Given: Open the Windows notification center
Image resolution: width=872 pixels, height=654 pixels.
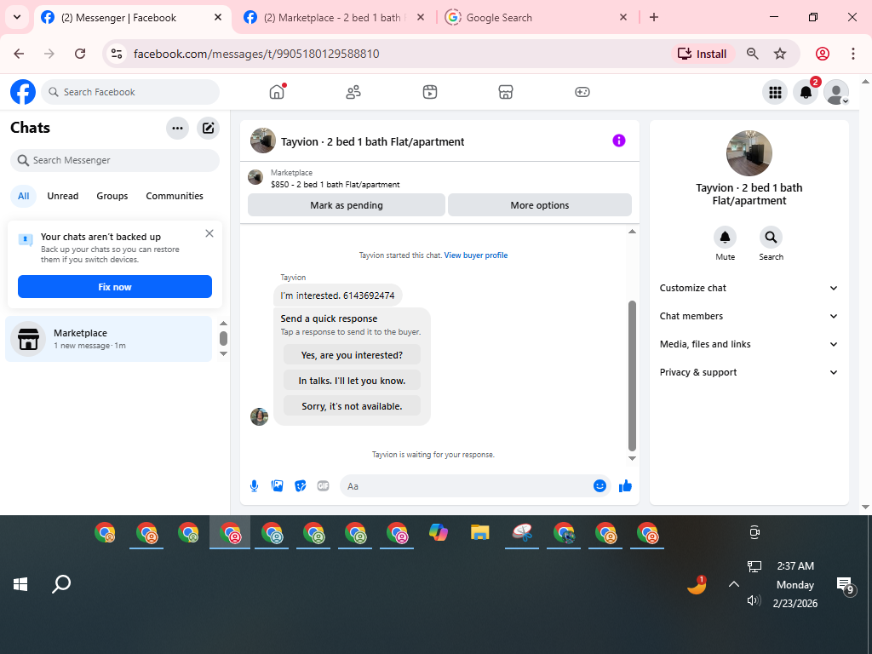Looking at the screenshot, I should coord(846,585).
